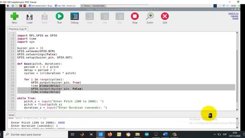Viewport: 245px width, 138px height.
Task: Open MATLAB from the Windows taskbar
Action: click(x=82, y=135)
